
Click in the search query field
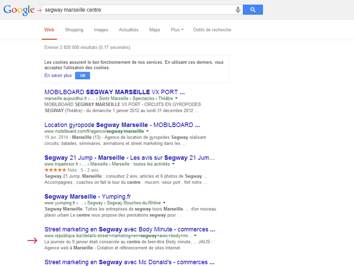pos(137,10)
